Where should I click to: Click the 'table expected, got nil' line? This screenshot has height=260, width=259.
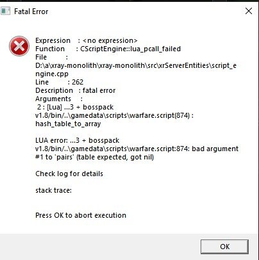95,157
